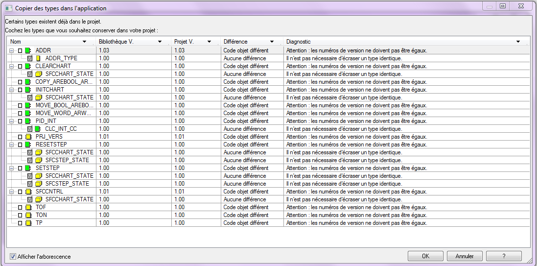Collapse the INITCHART tree node

click(x=11, y=90)
